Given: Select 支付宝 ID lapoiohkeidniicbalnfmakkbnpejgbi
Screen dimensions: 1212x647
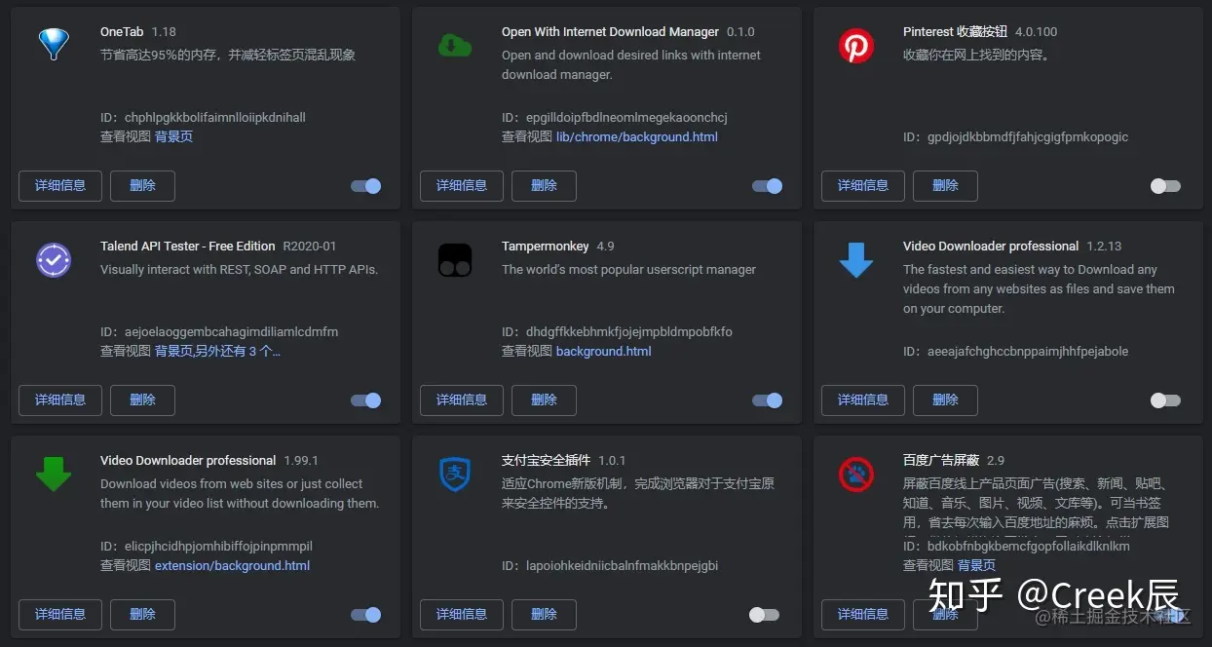Looking at the screenshot, I should click(x=623, y=565).
